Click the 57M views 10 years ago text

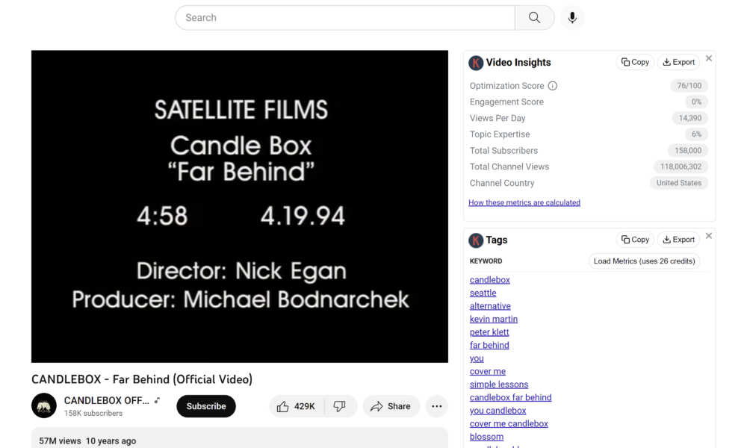pyautogui.click(x=87, y=441)
